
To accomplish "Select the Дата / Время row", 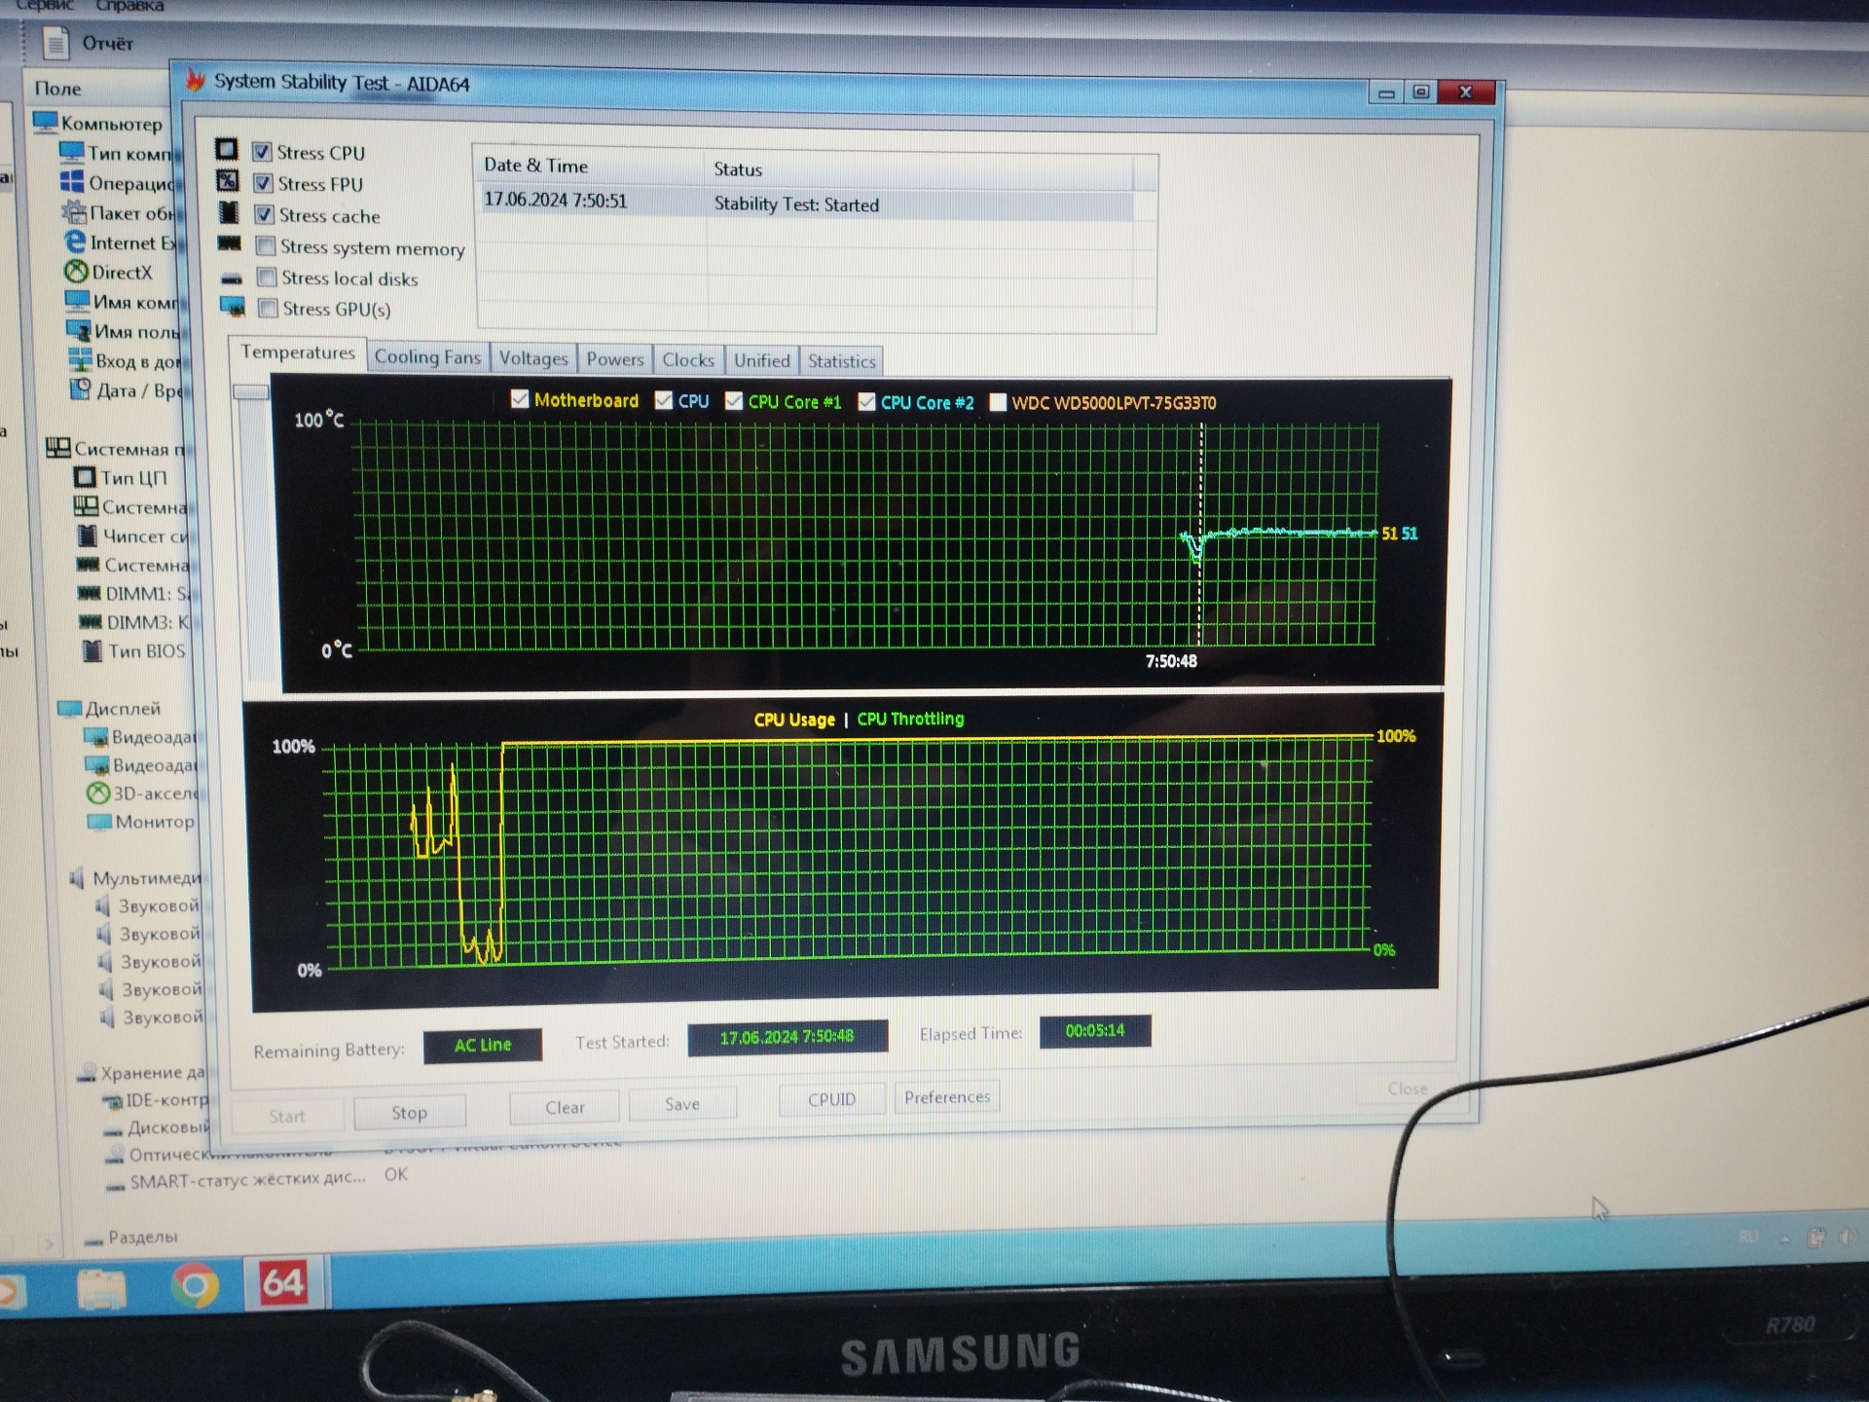I will (x=141, y=391).
